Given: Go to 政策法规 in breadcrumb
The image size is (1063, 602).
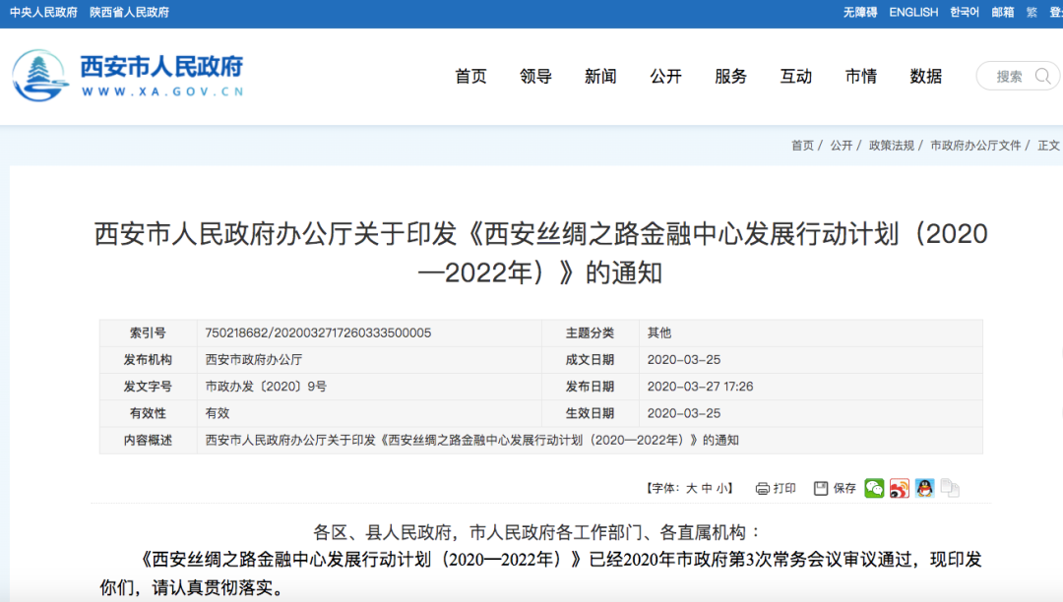Looking at the screenshot, I should (x=892, y=145).
